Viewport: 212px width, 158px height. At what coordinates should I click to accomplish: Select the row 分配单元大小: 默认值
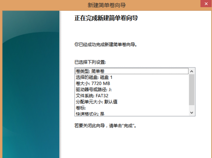132,102
